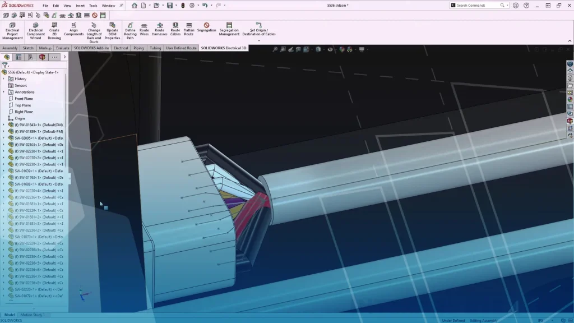Open the Display Style dropdown

tap(324, 49)
